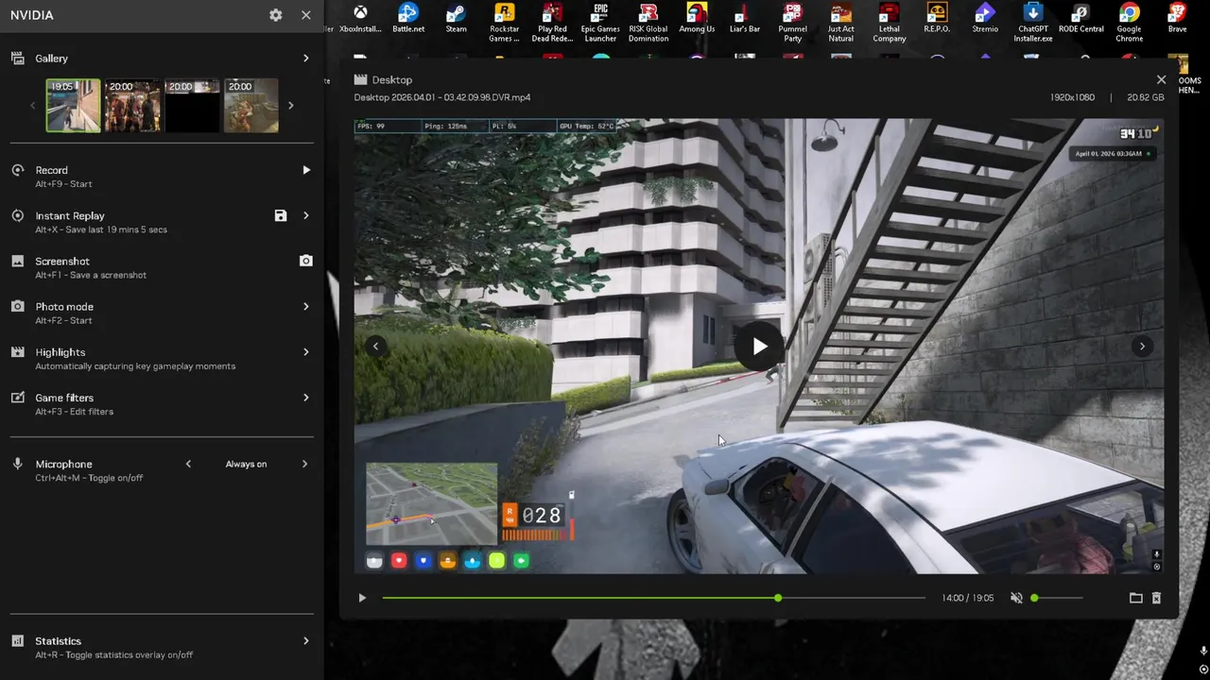Open ChatGPT Installer.exe shortcut

tap(1033, 23)
